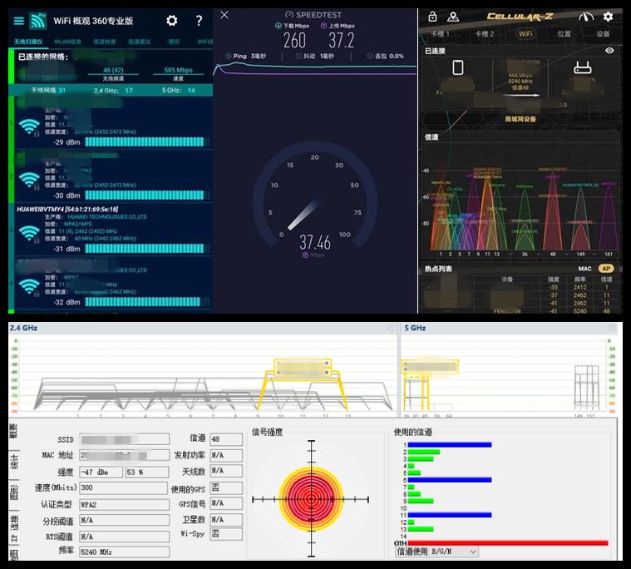Select the 统计 vertical side tab
This screenshot has height=569, width=631.
(x=13, y=462)
